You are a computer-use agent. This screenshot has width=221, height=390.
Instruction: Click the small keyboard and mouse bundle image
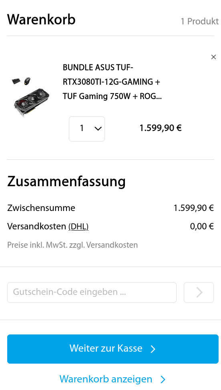[x=22, y=81]
